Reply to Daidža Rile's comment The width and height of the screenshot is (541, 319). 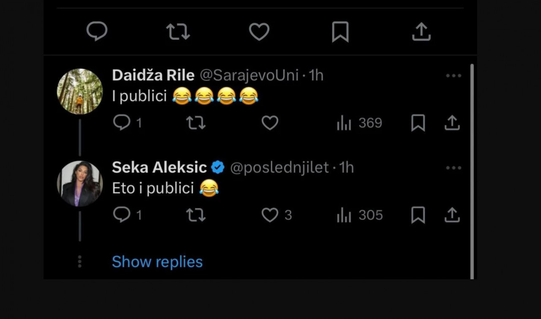click(x=122, y=123)
